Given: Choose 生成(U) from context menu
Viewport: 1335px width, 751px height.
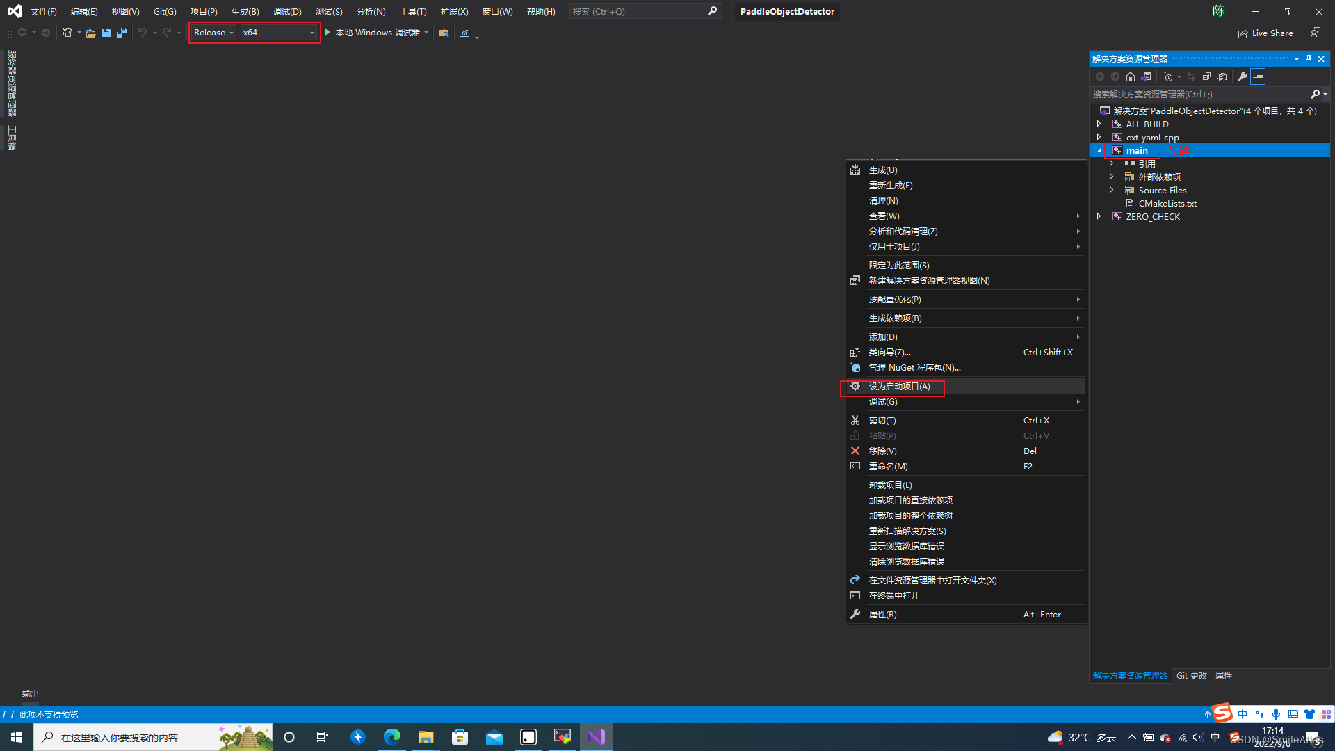Looking at the screenshot, I should [966, 170].
